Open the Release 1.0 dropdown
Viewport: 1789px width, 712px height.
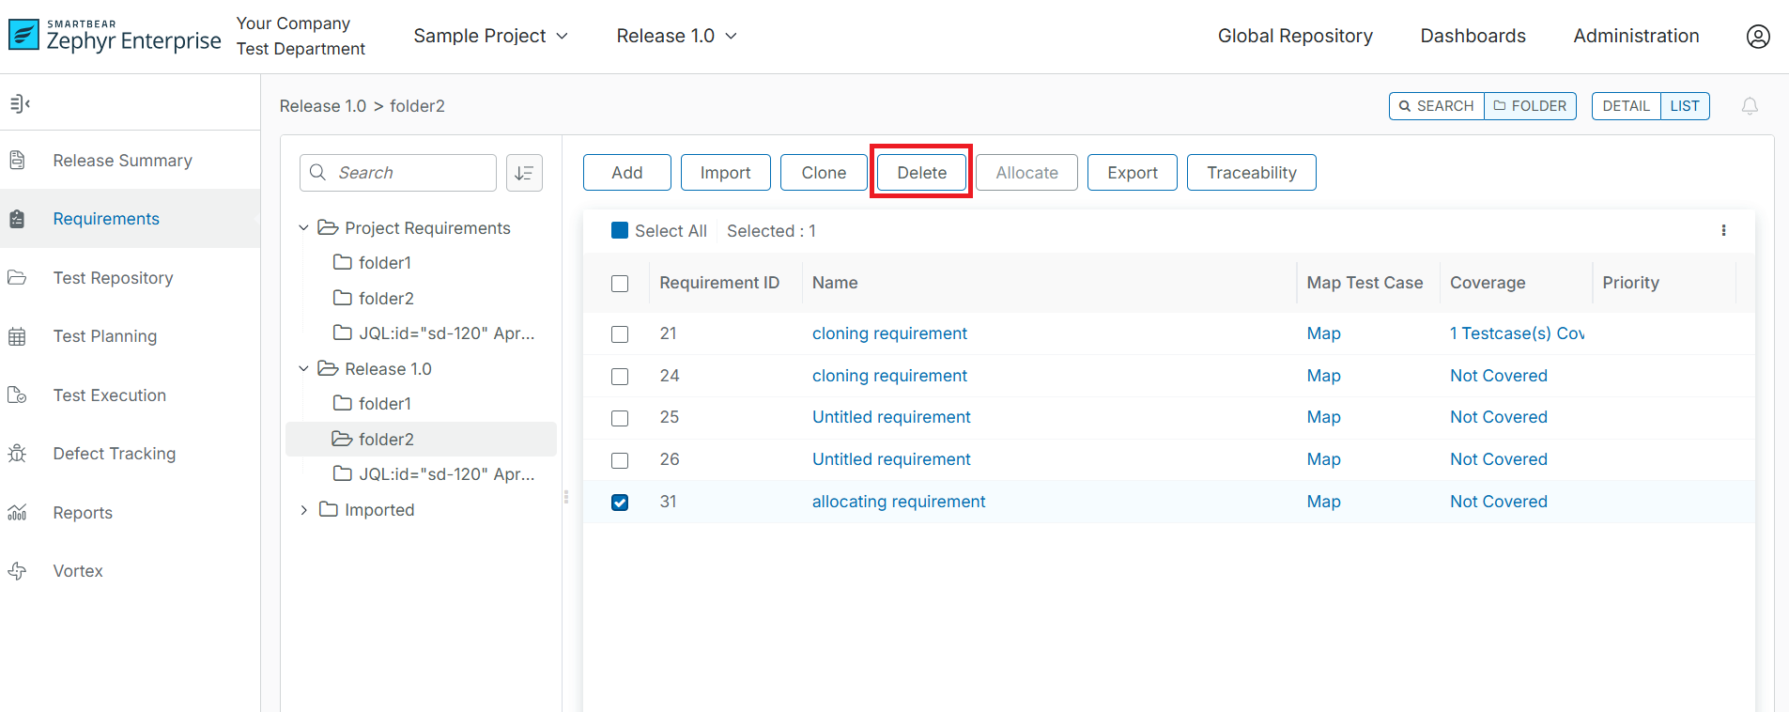[x=676, y=36]
